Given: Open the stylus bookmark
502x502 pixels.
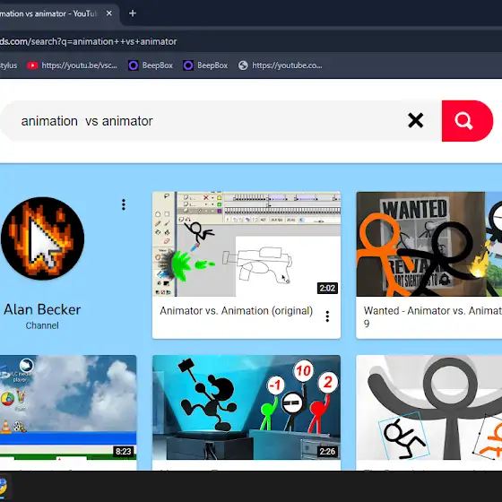Looking at the screenshot, I should point(8,65).
